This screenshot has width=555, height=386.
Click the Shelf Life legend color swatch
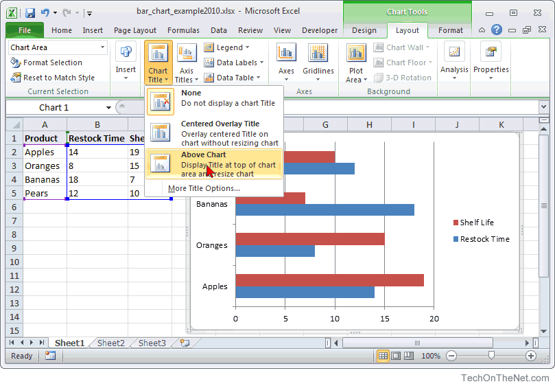[x=456, y=223]
